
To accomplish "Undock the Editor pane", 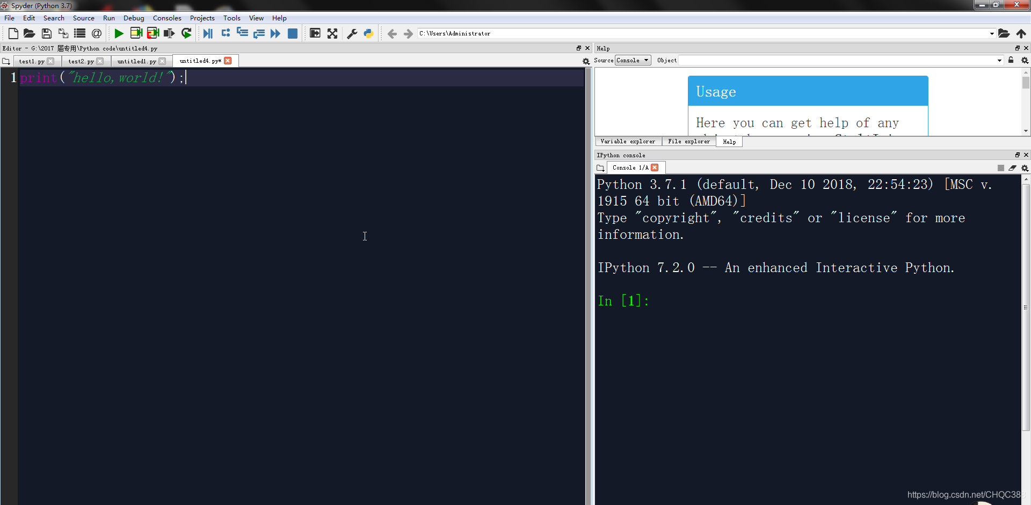I will click(579, 48).
